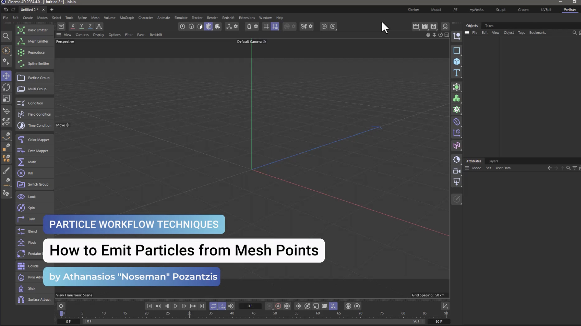This screenshot has height=326, width=581.
Task: Insert a Data Mapper
Action: click(35, 151)
